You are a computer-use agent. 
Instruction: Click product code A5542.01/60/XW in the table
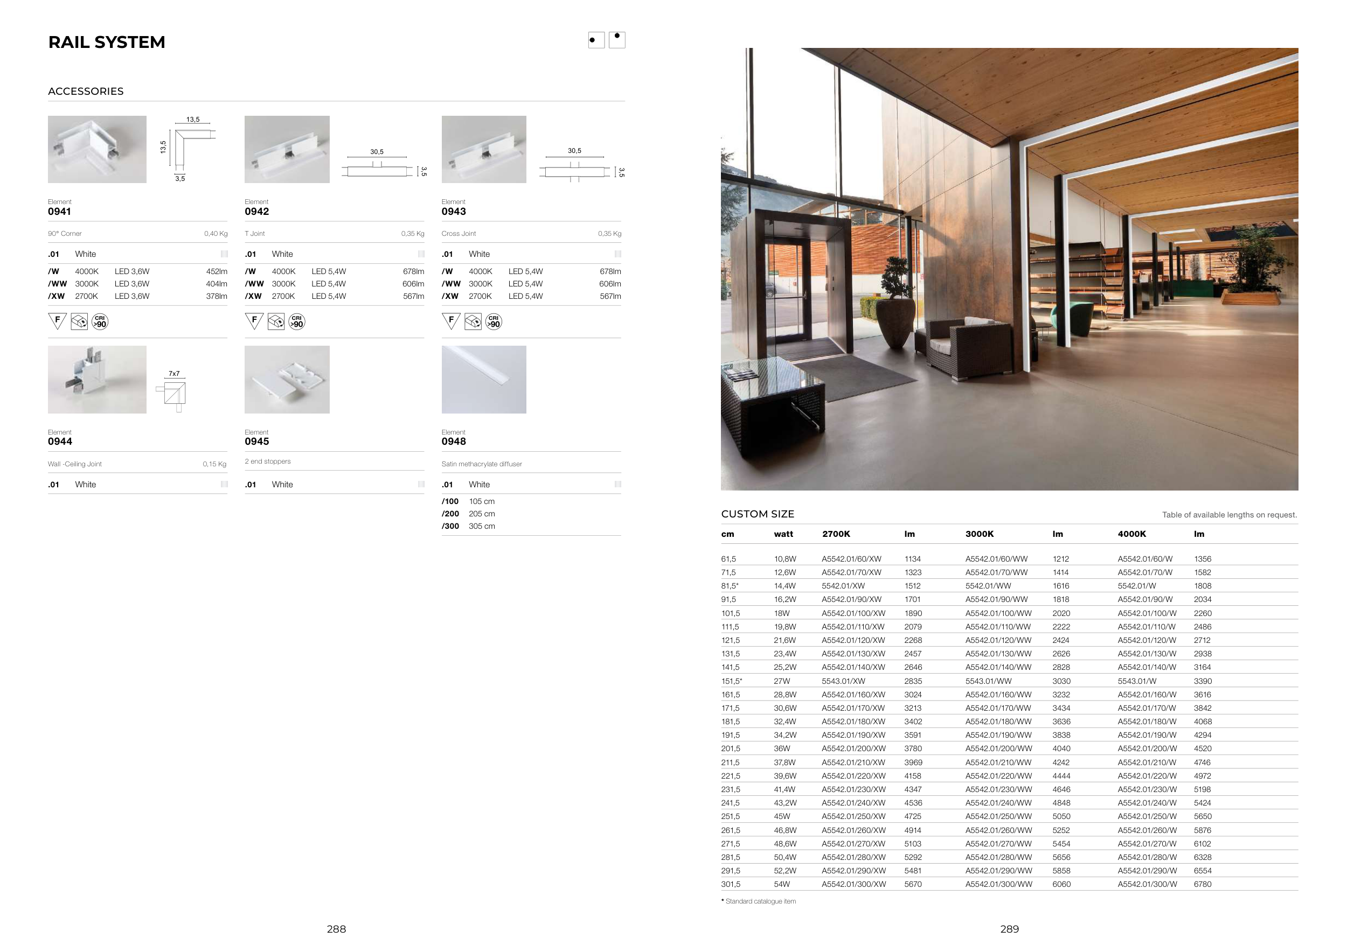[851, 559]
